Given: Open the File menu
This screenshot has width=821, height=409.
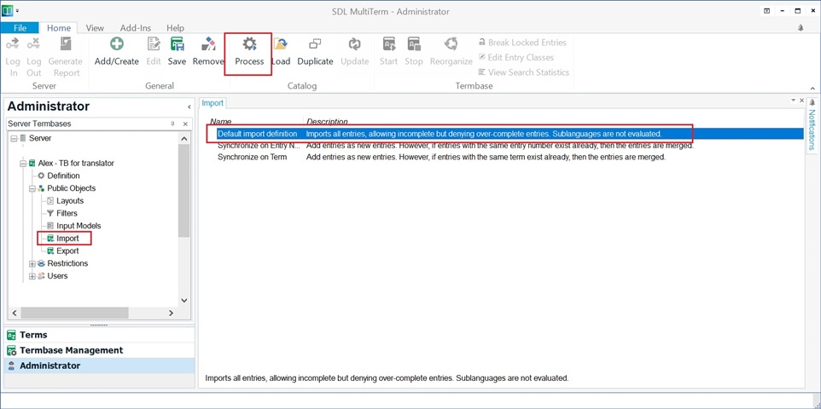Looking at the screenshot, I should (x=20, y=28).
